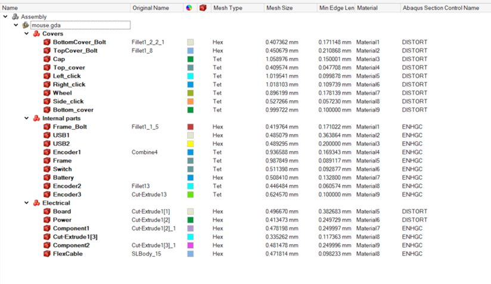
Task: Click the Assembly root icon
Action: (15, 17)
